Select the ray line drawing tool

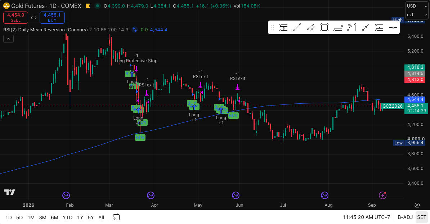coord(365,27)
